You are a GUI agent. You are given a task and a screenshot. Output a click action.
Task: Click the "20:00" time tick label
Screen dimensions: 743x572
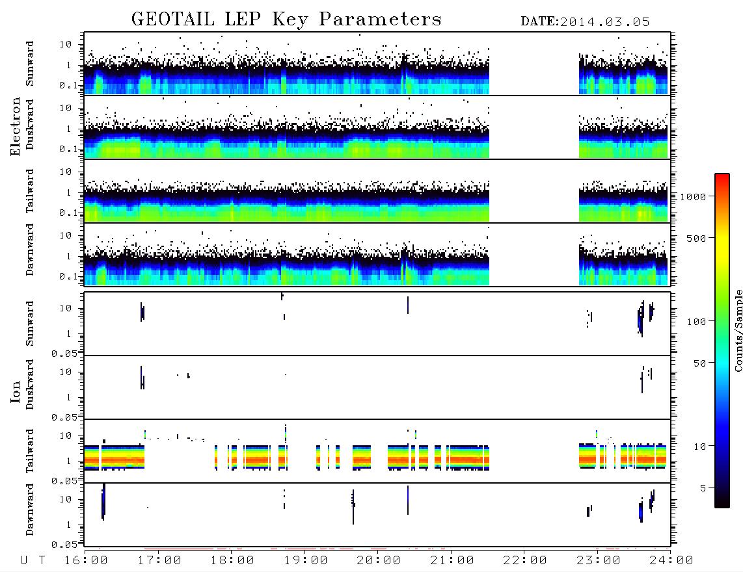pos(379,560)
